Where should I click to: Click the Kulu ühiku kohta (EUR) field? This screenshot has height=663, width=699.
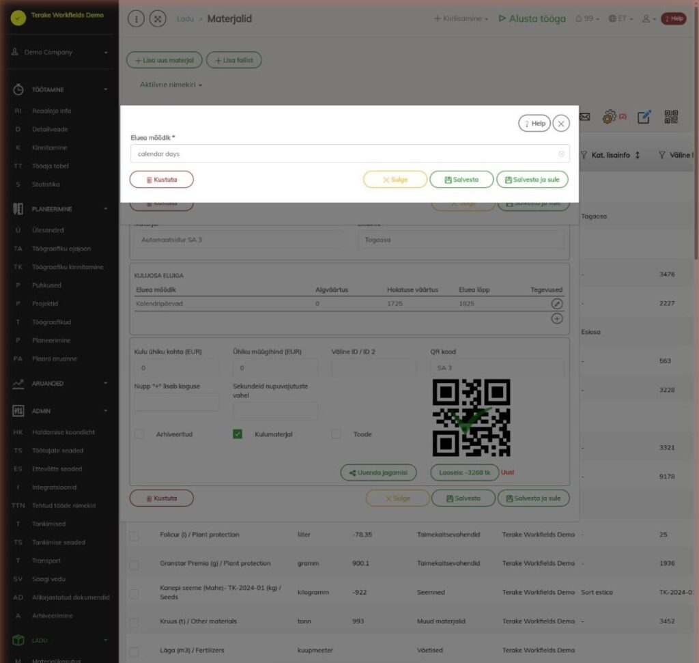click(177, 368)
